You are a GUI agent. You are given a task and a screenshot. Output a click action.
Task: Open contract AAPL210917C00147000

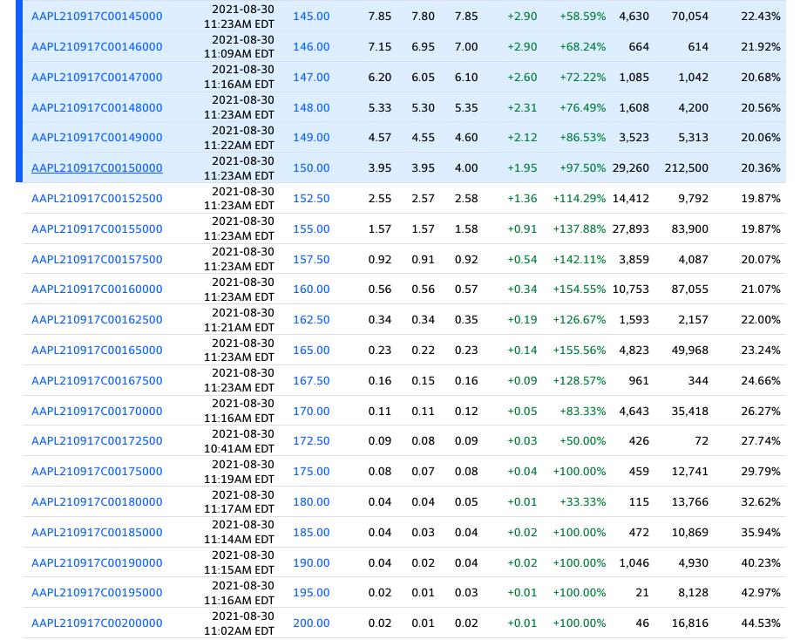click(97, 78)
